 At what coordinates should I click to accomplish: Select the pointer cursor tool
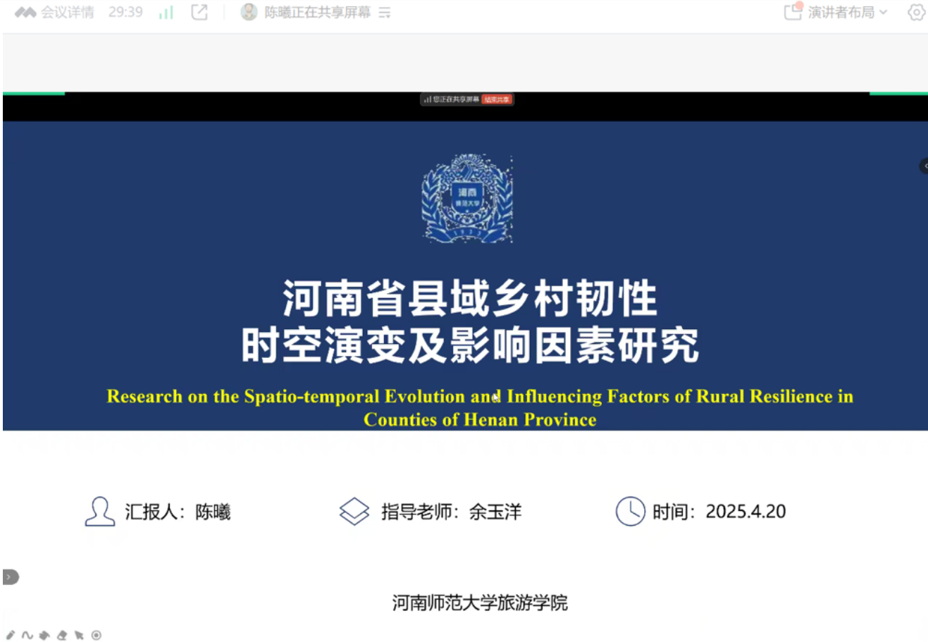pyautogui.click(x=79, y=635)
